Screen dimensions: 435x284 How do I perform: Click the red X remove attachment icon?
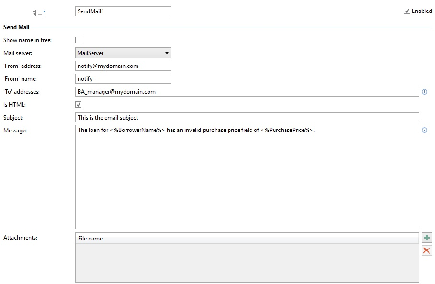(x=426, y=251)
